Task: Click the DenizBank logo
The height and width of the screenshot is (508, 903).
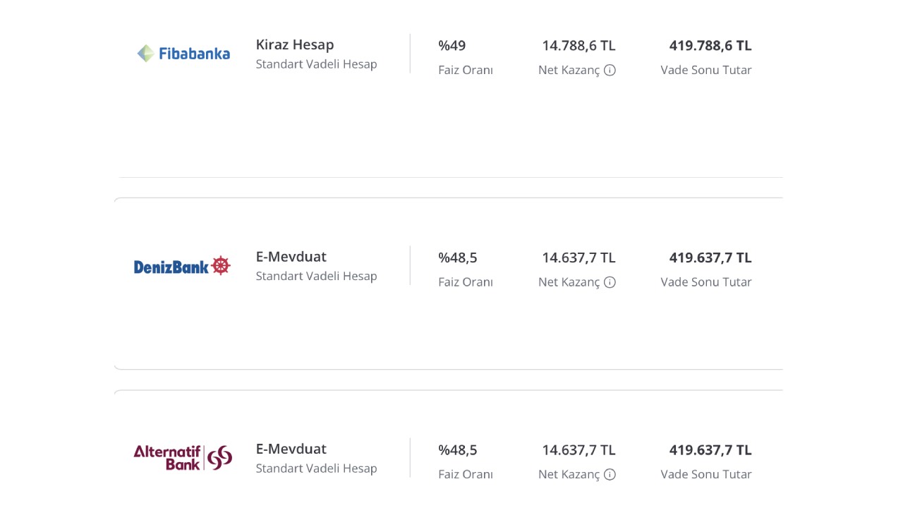Action: 182,266
